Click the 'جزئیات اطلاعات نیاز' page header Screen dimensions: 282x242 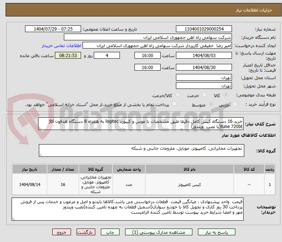[x=254, y=10]
